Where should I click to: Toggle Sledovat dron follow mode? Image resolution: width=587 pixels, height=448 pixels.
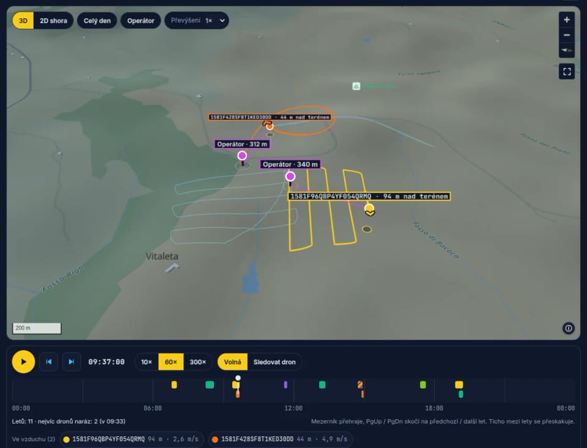275,362
